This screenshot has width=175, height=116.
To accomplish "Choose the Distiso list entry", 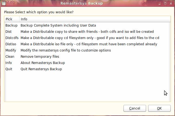I will 87,44.
